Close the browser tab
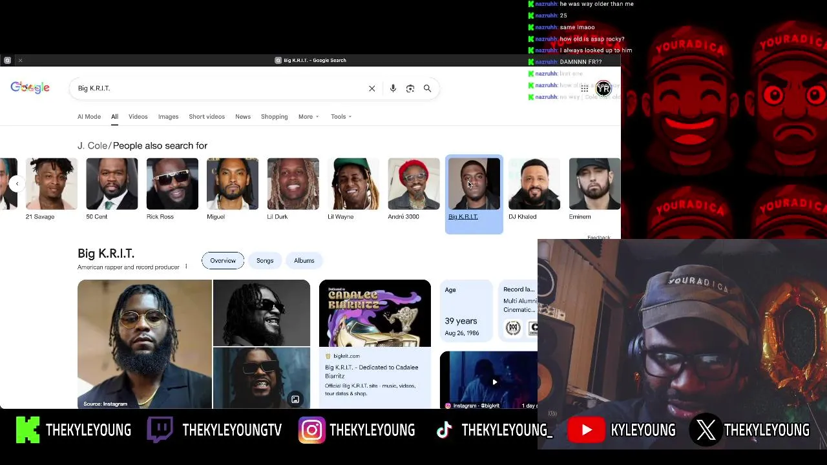The width and height of the screenshot is (827, 465). click(x=20, y=60)
